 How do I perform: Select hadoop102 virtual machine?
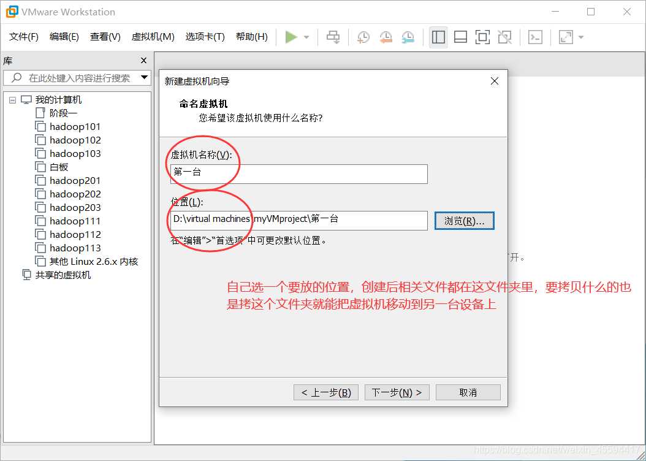coord(75,140)
